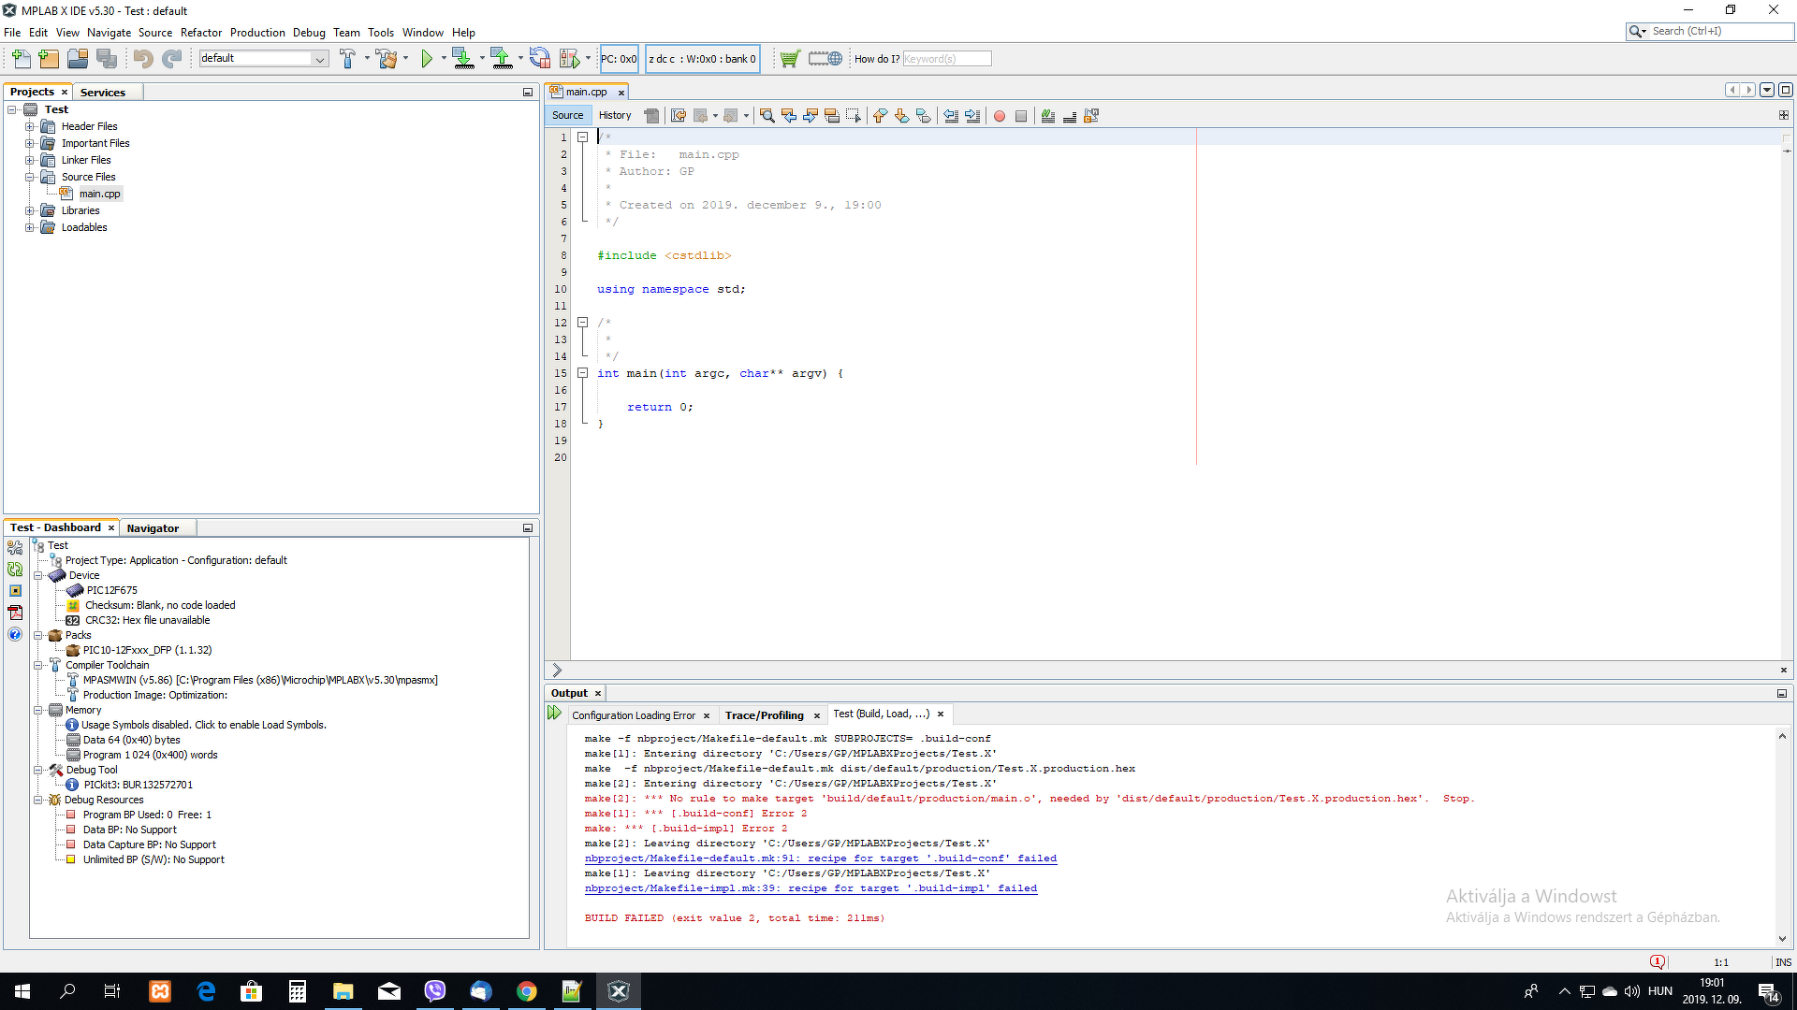Click the Undo arrow icon
This screenshot has width=1797, height=1010.
pos(142,59)
